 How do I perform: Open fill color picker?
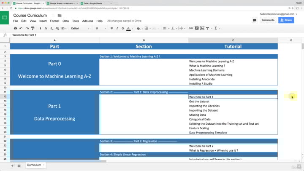pyautogui.click(x=138, y=29)
